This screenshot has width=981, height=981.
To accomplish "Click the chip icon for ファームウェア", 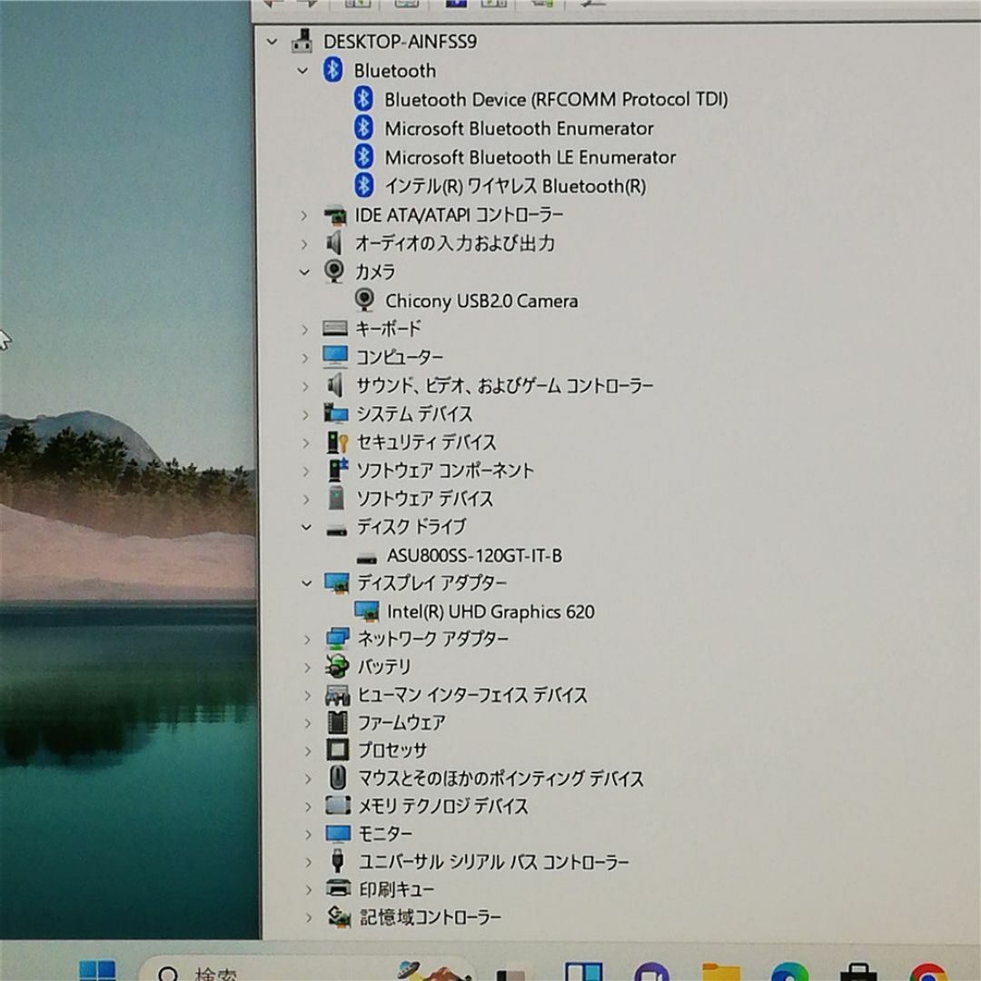I will pyautogui.click(x=337, y=723).
